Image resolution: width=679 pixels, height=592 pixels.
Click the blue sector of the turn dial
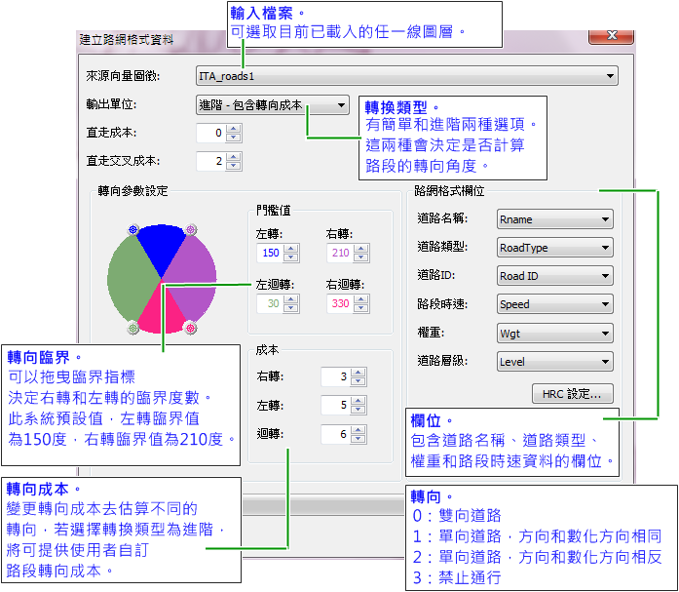162,247
